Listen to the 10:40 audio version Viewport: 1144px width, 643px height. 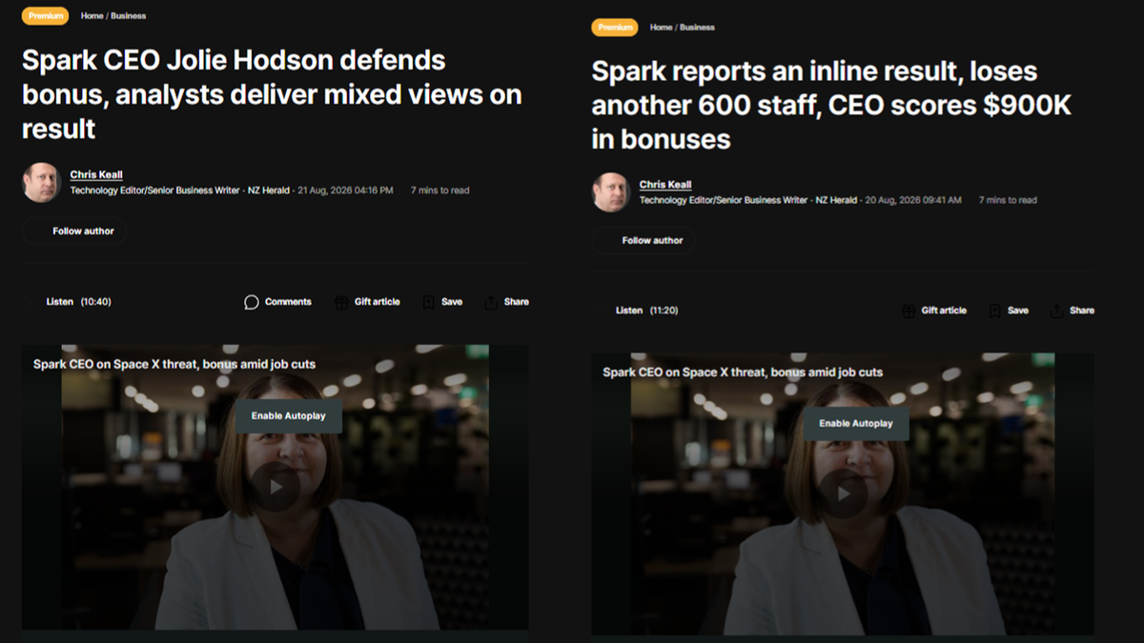(x=69, y=302)
